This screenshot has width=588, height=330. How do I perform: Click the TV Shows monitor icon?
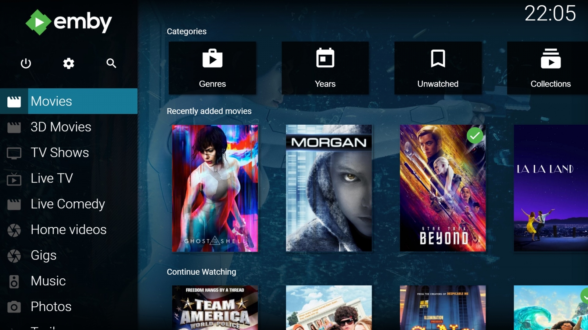coord(14,153)
